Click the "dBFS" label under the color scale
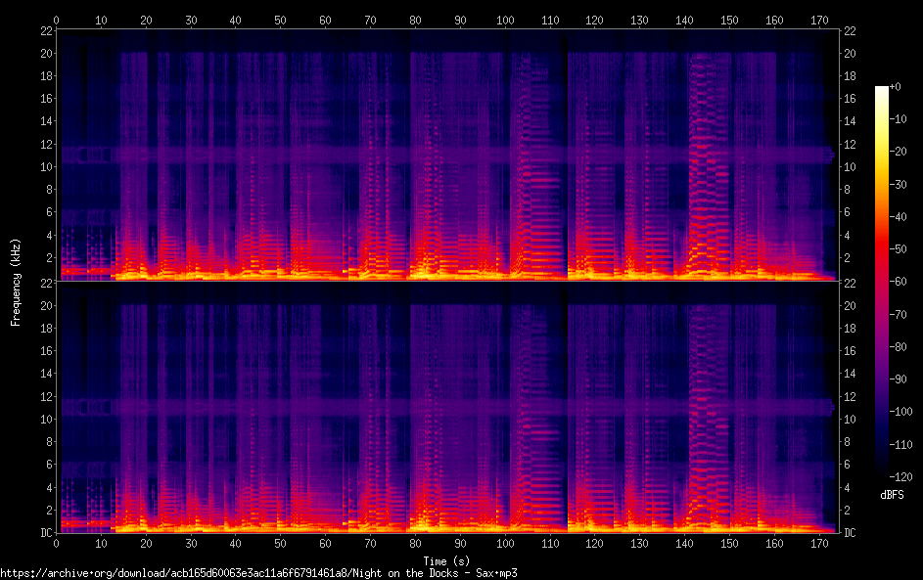Screen dimensions: 923x580 [892, 495]
